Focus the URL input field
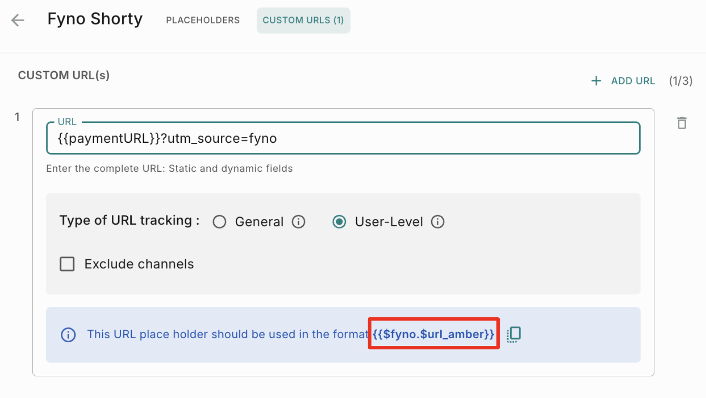 click(343, 138)
